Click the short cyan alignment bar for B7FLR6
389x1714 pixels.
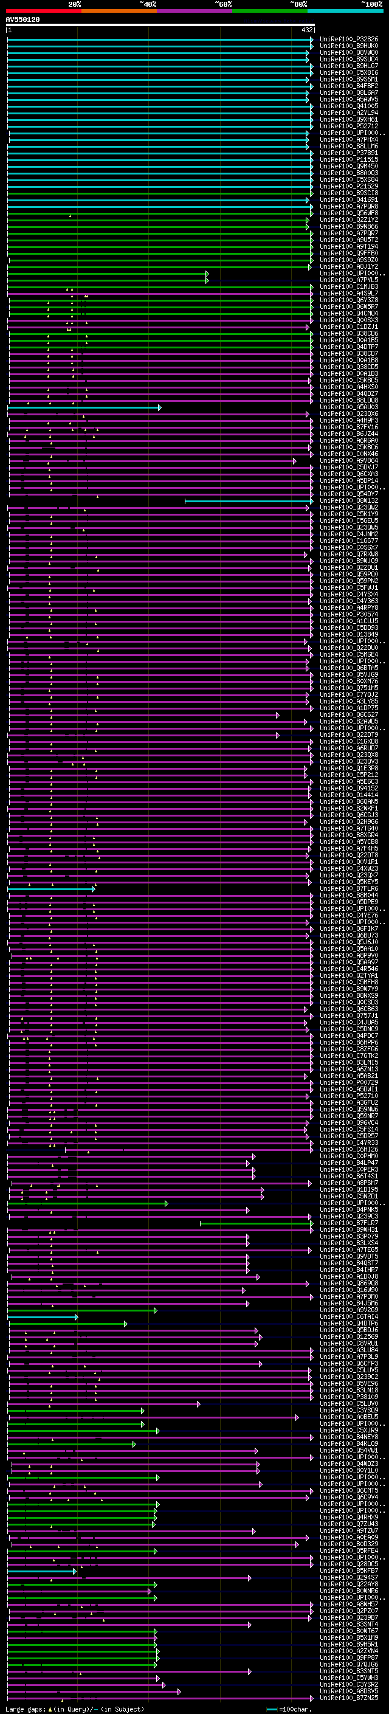pyautogui.click(x=51, y=889)
